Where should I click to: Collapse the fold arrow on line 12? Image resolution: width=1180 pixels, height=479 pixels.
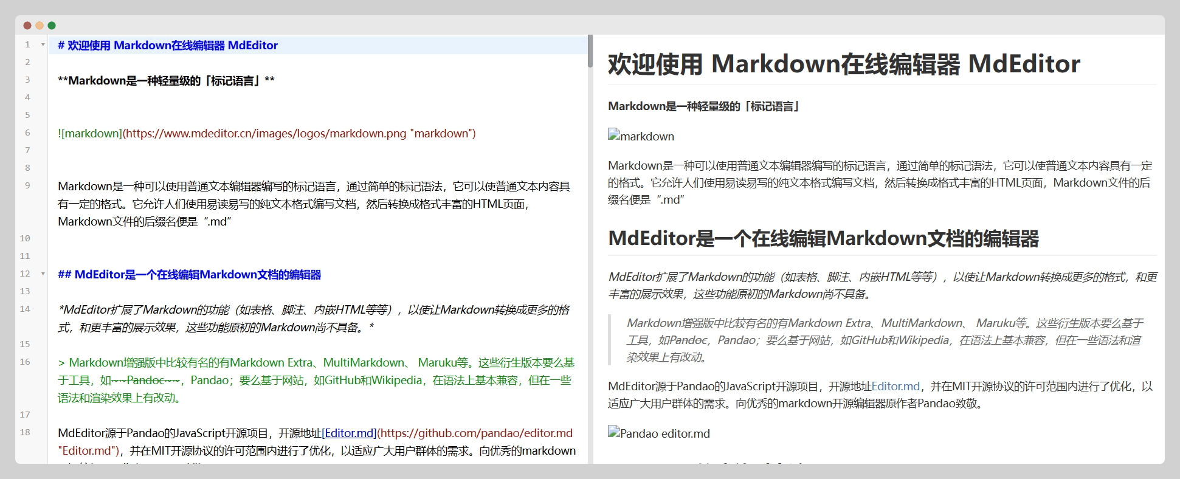pos(43,274)
